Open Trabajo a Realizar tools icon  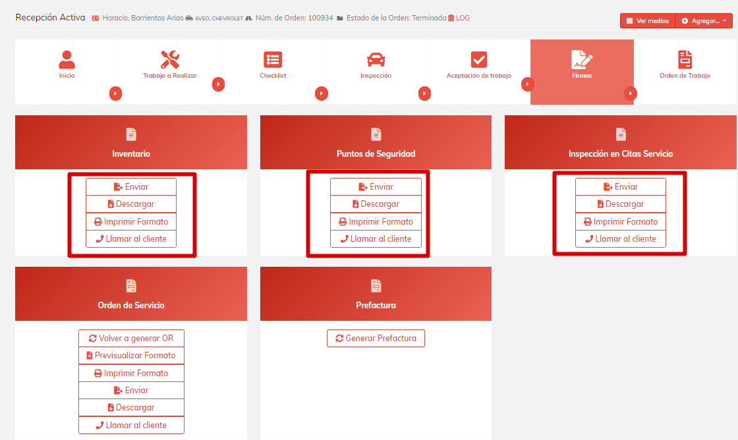(170, 60)
